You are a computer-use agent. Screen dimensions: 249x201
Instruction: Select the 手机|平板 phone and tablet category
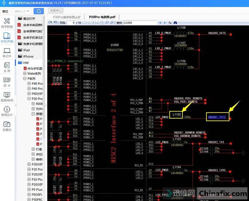[x=7, y=38]
